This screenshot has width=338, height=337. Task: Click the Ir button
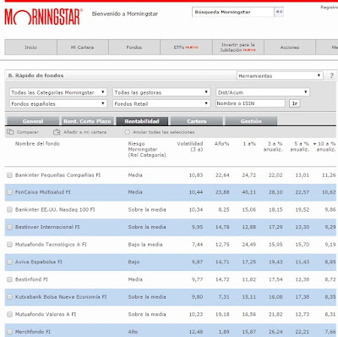(295, 103)
